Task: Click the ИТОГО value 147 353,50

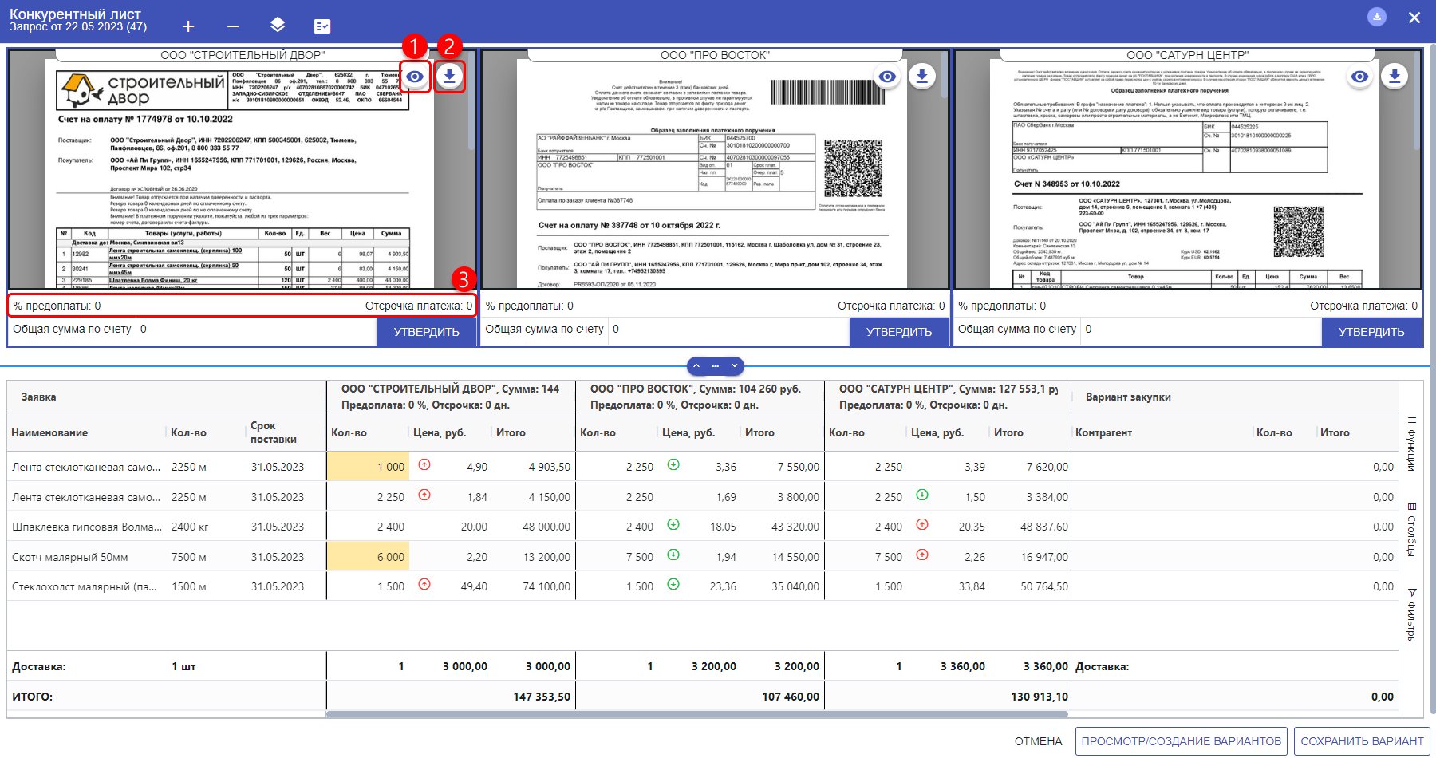Action: coord(542,697)
